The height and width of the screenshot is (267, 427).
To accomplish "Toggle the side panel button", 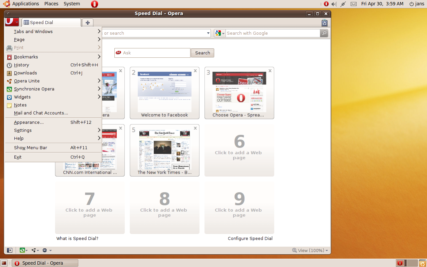I will 10,250.
